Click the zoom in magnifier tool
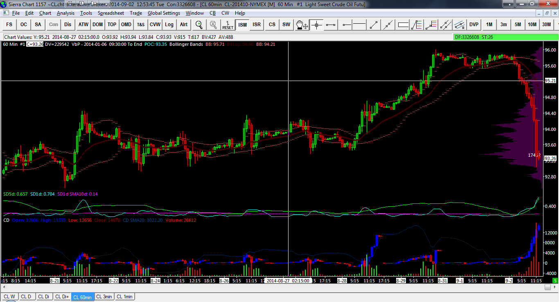Viewport: 559px width, 302px height. 199,25
